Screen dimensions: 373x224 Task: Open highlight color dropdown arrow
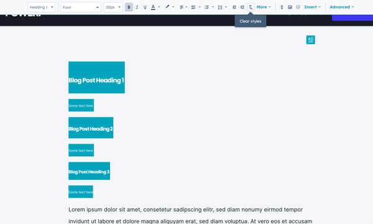point(173,7)
